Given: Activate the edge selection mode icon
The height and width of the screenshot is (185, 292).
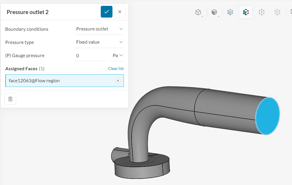Looking at the screenshot, I should click(x=277, y=12).
